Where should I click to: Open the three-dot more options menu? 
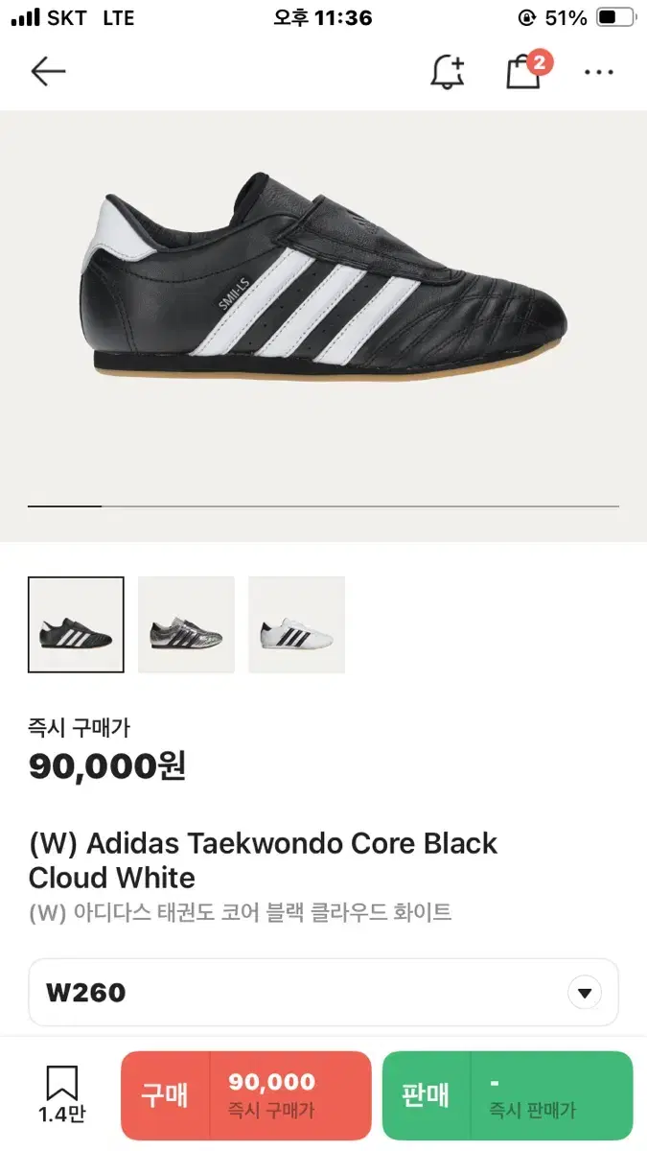[x=599, y=72]
